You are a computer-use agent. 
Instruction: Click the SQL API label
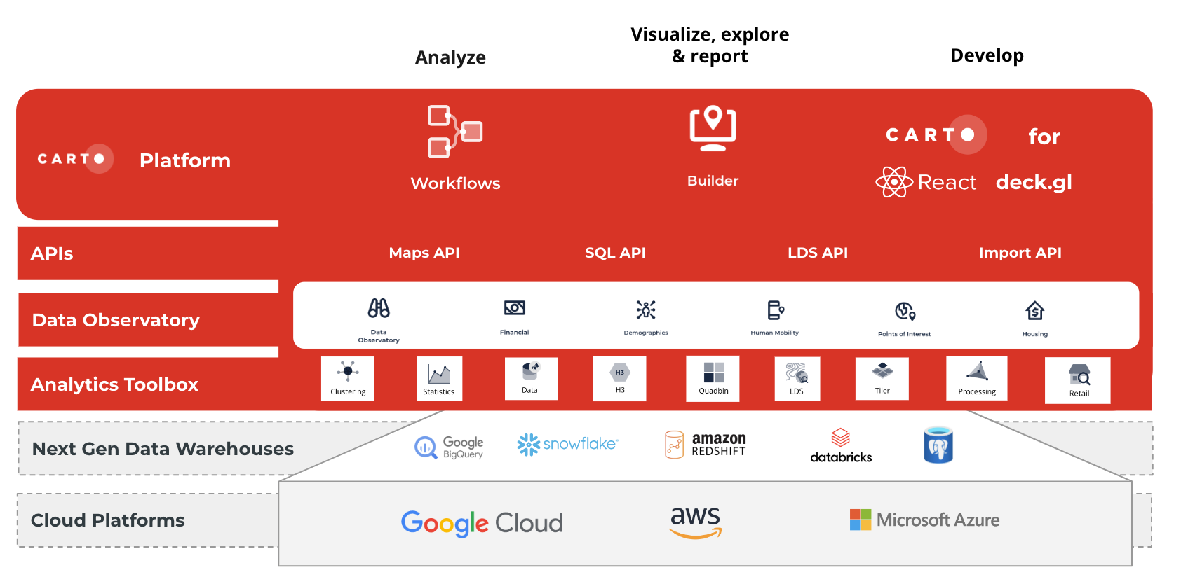615,253
